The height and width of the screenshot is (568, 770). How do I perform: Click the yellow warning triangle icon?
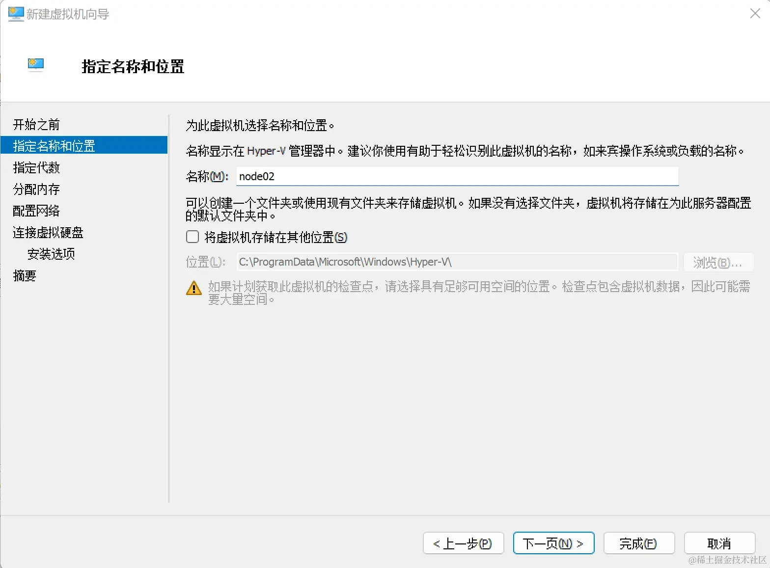click(x=194, y=288)
